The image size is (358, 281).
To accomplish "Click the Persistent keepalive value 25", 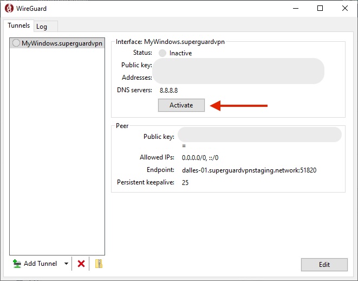I will 185,182.
